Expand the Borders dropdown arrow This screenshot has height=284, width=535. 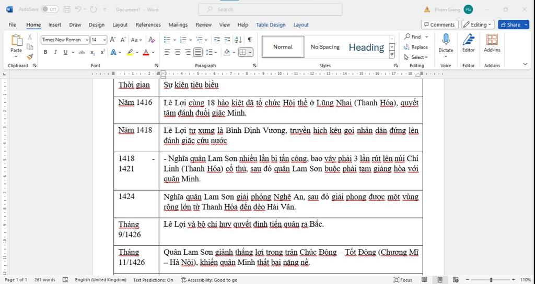(x=250, y=53)
